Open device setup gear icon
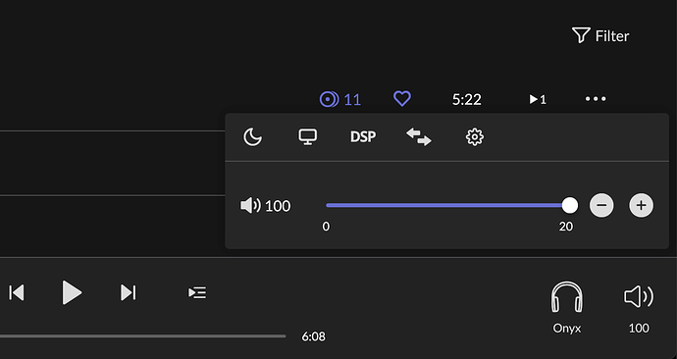Image resolution: width=677 pixels, height=359 pixels. (x=475, y=137)
